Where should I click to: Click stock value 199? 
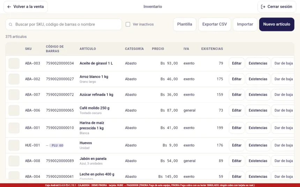click(220, 128)
